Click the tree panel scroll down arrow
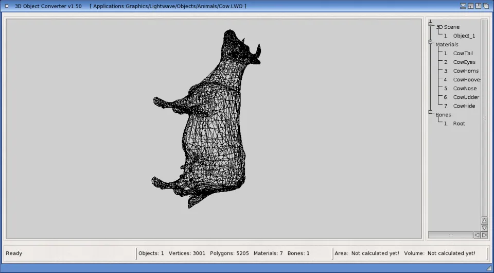Image resolution: width=494 pixels, height=273 pixels. pos(484,228)
